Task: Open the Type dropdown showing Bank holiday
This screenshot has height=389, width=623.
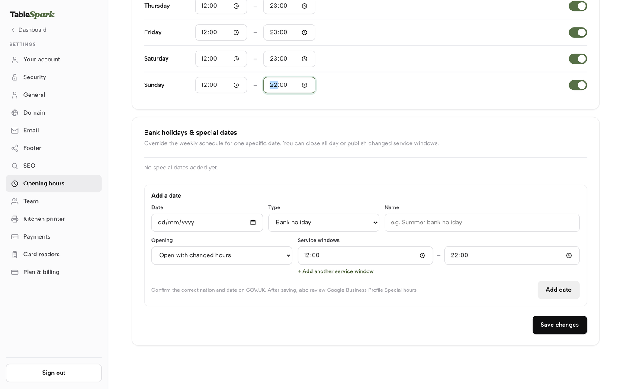Action: tap(324, 223)
